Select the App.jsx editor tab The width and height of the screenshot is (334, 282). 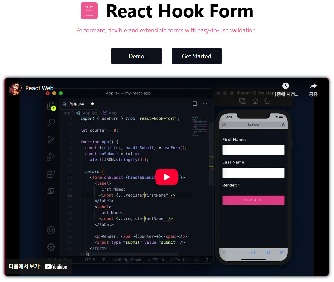(78, 104)
